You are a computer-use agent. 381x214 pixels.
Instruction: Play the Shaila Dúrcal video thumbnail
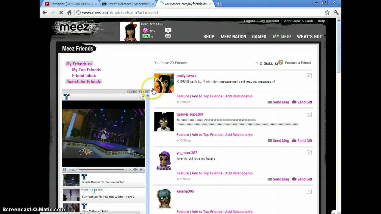(71, 180)
